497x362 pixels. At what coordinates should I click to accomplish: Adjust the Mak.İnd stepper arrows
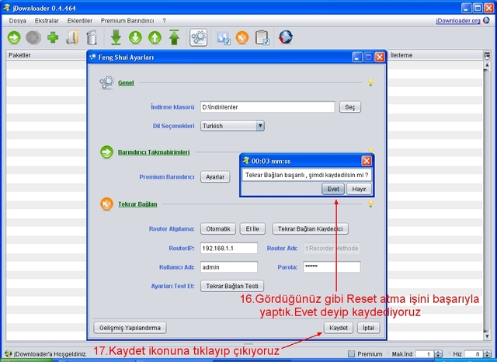(x=438, y=353)
